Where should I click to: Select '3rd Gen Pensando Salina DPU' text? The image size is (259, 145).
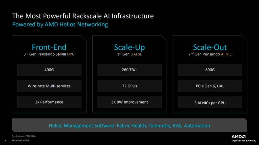click(49, 54)
